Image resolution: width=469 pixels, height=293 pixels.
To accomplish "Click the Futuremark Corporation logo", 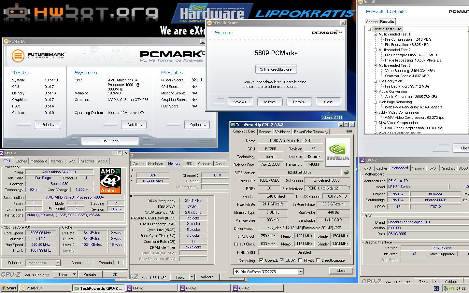I will (x=38, y=56).
